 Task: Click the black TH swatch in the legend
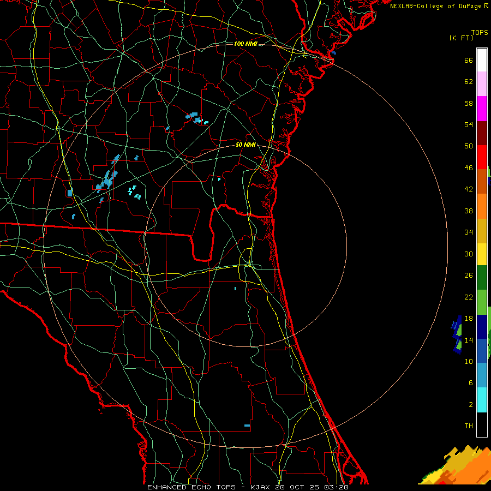[x=482, y=424]
